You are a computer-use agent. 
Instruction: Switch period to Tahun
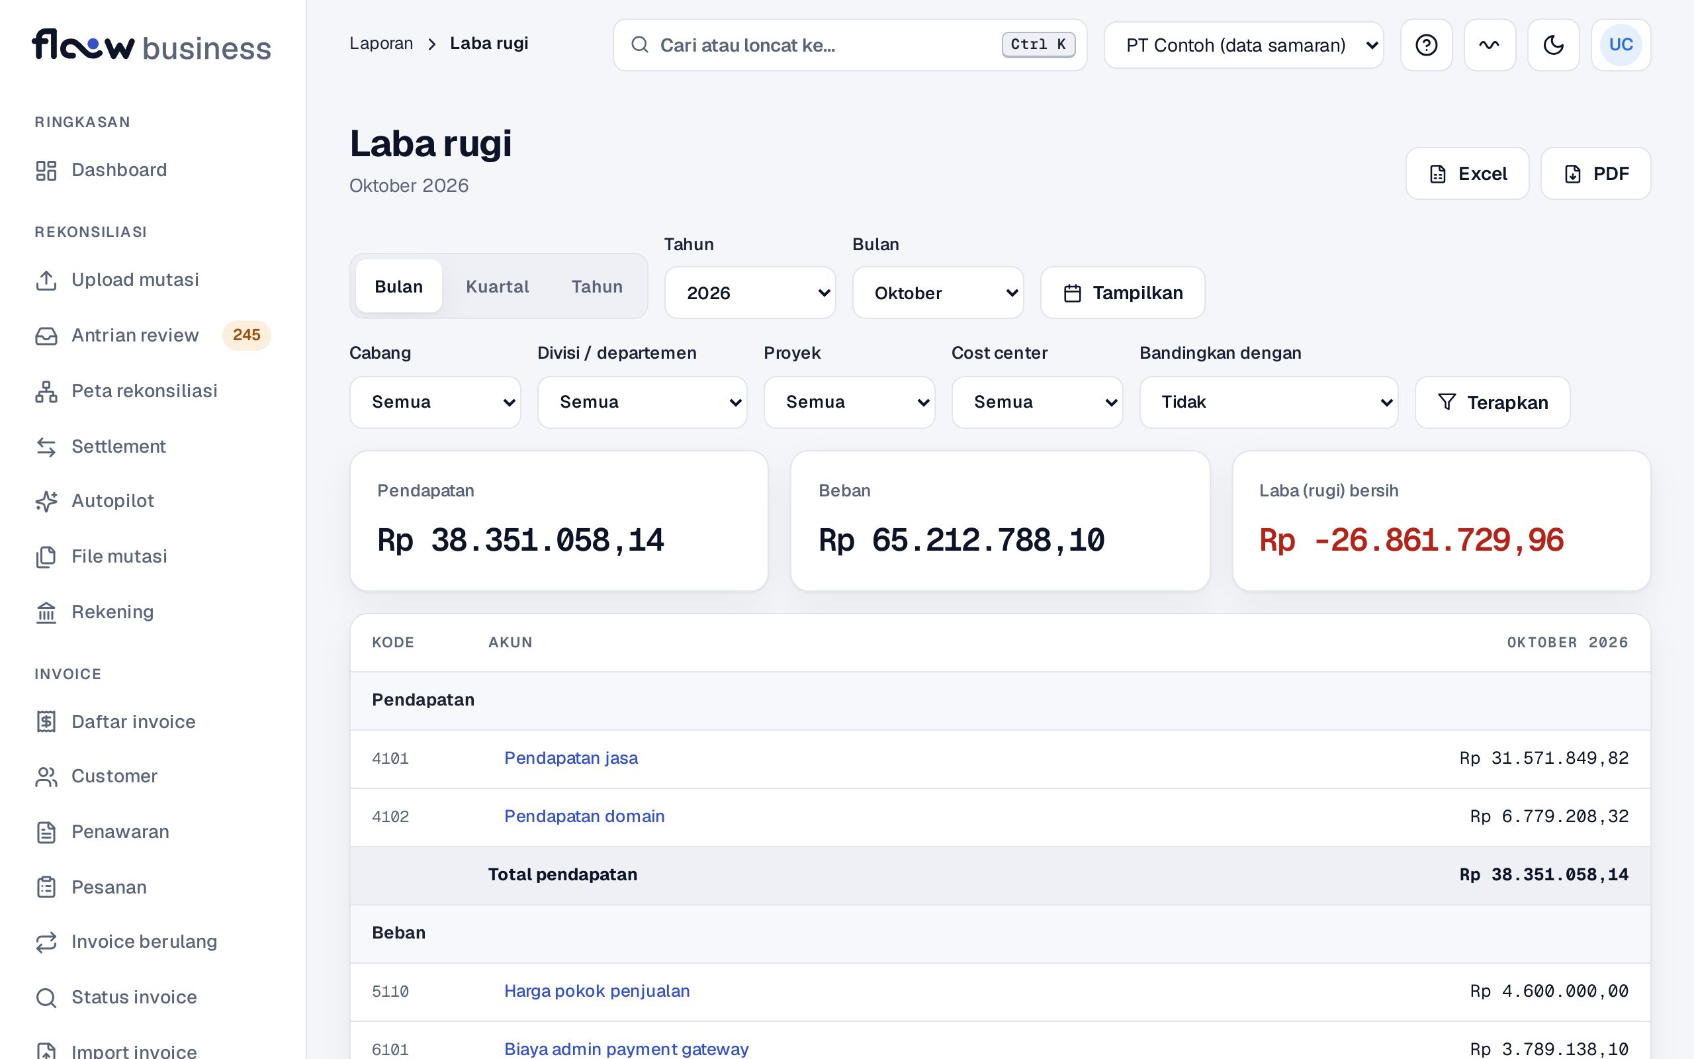[x=596, y=287]
